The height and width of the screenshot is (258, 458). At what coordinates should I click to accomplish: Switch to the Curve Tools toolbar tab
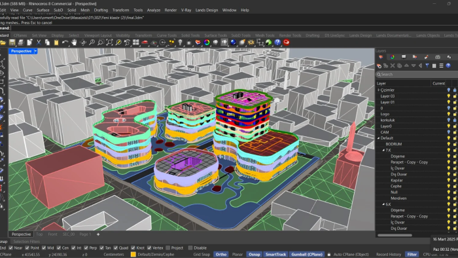pyautogui.click(x=166, y=35)
